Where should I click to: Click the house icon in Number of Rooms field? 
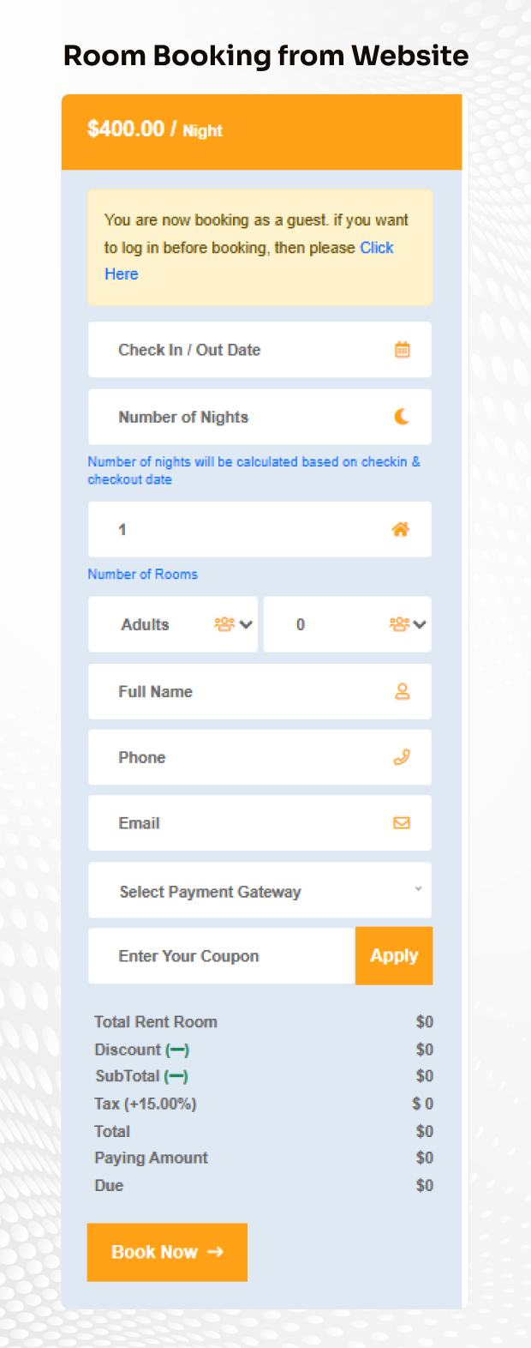click(x=400, y=529)
